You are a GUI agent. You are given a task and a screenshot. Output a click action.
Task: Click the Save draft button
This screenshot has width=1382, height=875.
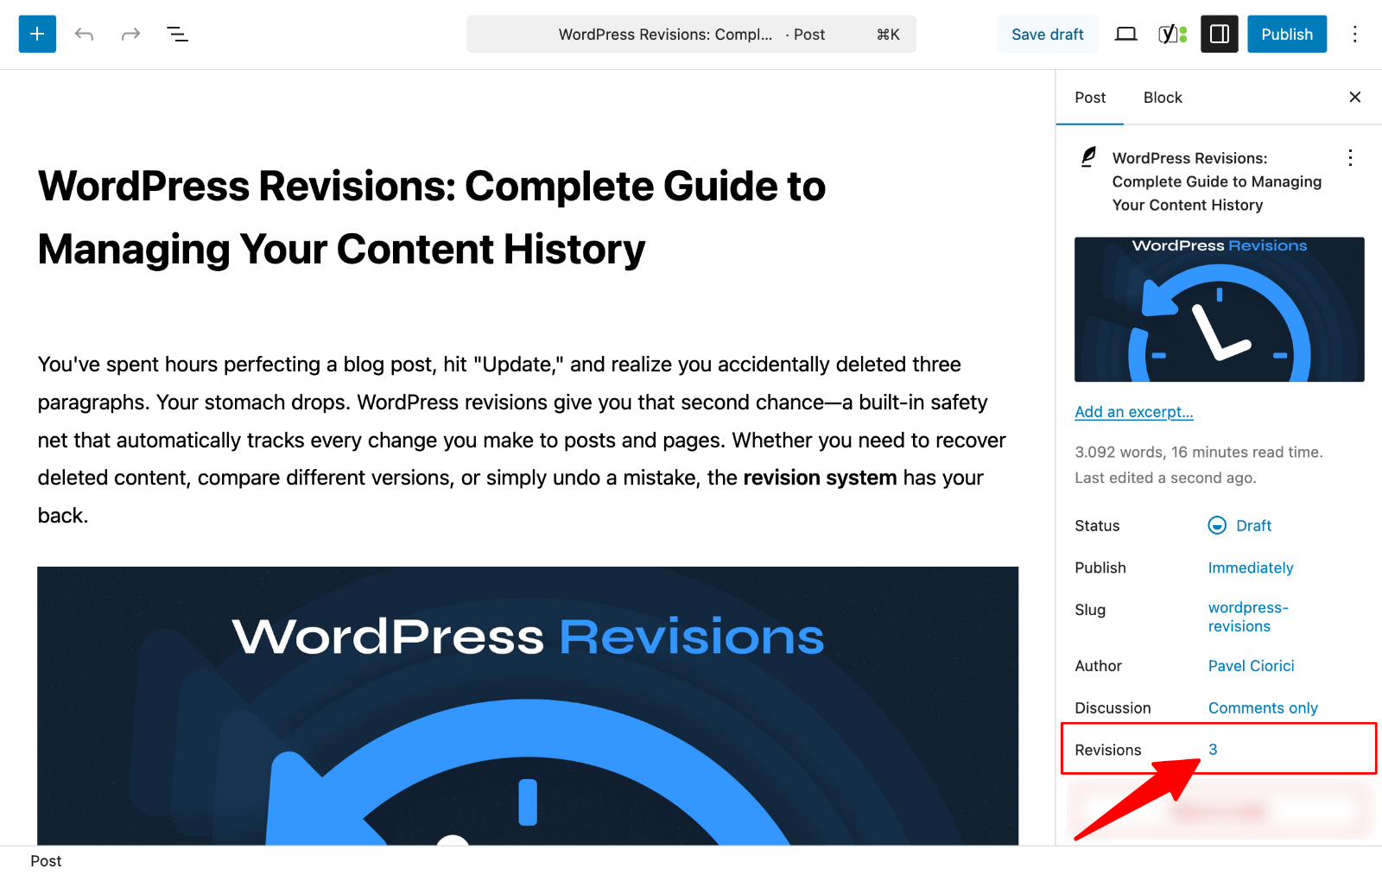[x=1047, y=34]
